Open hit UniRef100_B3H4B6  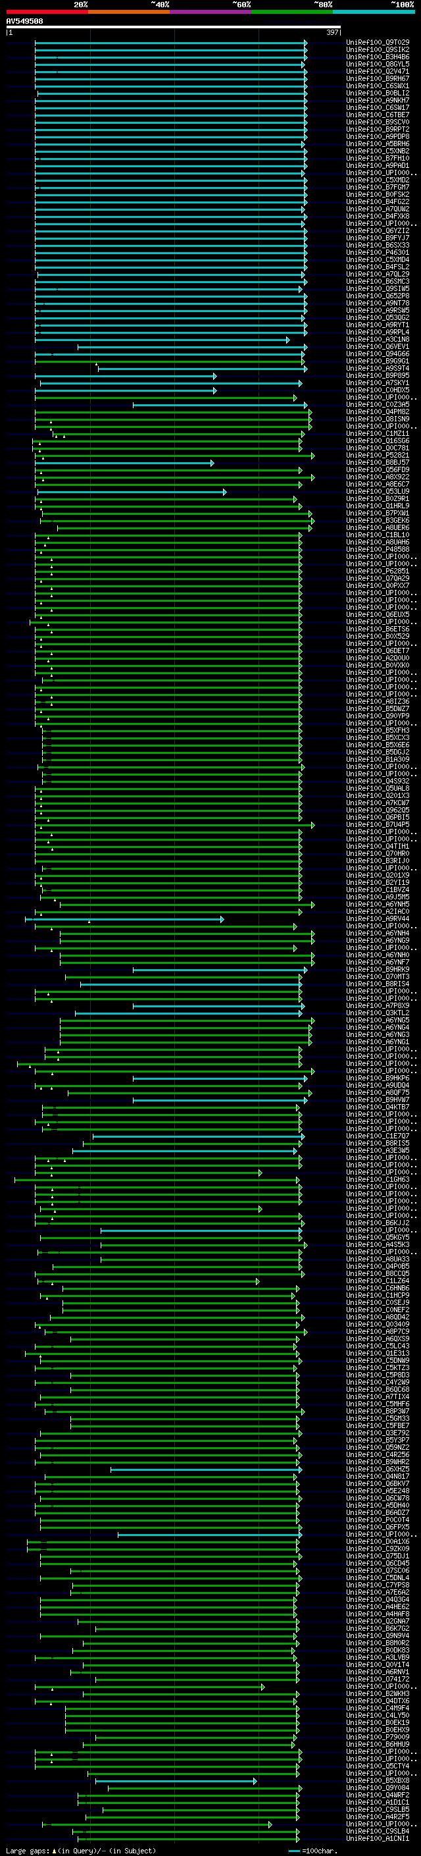click(x=378, y=57)
